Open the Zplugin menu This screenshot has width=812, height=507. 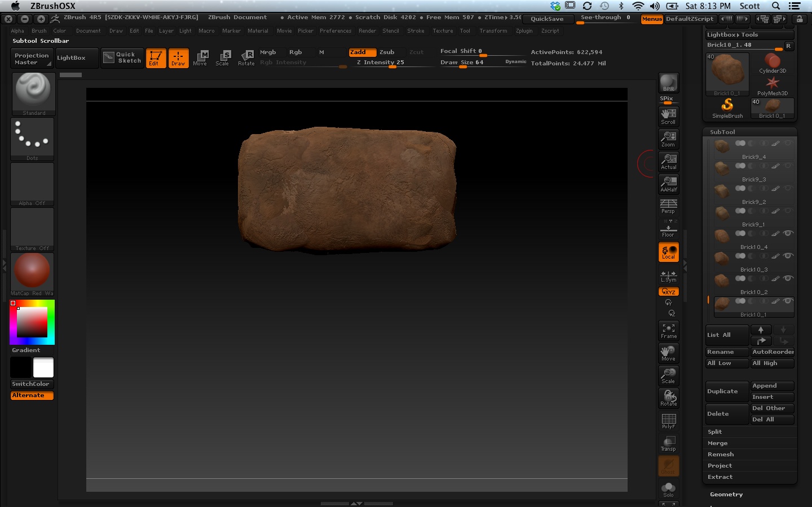click(524, 31)
